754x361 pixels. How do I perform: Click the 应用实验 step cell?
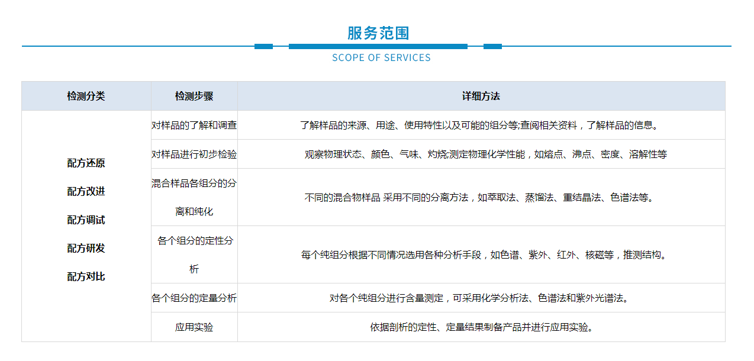(194, 327)
